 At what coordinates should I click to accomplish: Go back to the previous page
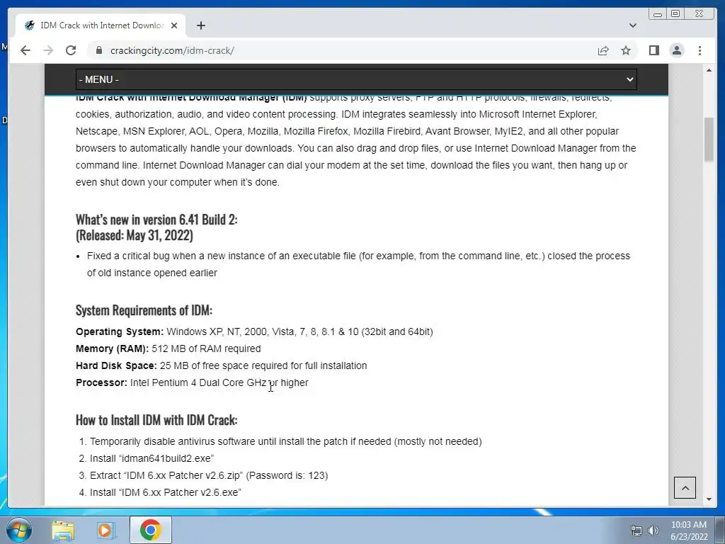[25, 50]
